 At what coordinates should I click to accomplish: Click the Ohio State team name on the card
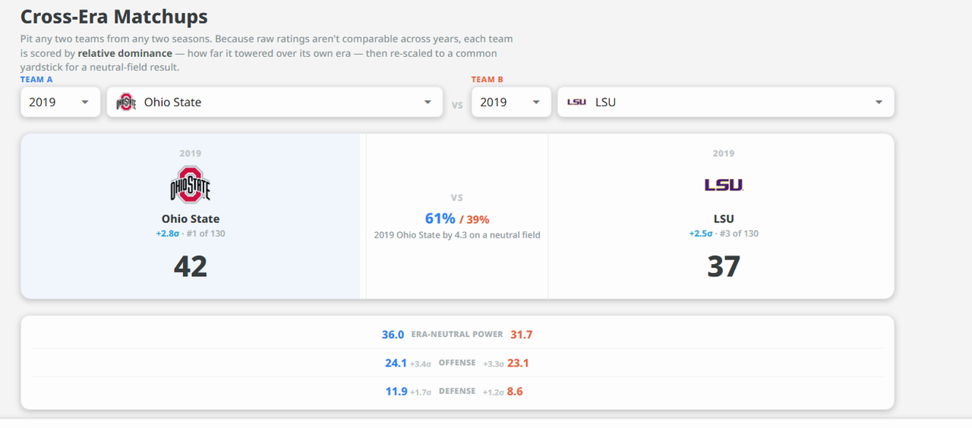pyautogui.click(x=190, y=219)
